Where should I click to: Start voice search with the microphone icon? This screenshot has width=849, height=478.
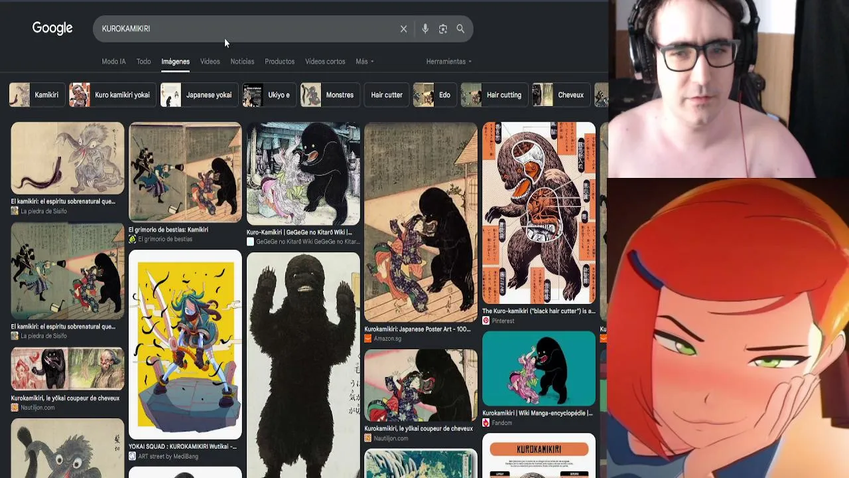click(x=425, y=29)
